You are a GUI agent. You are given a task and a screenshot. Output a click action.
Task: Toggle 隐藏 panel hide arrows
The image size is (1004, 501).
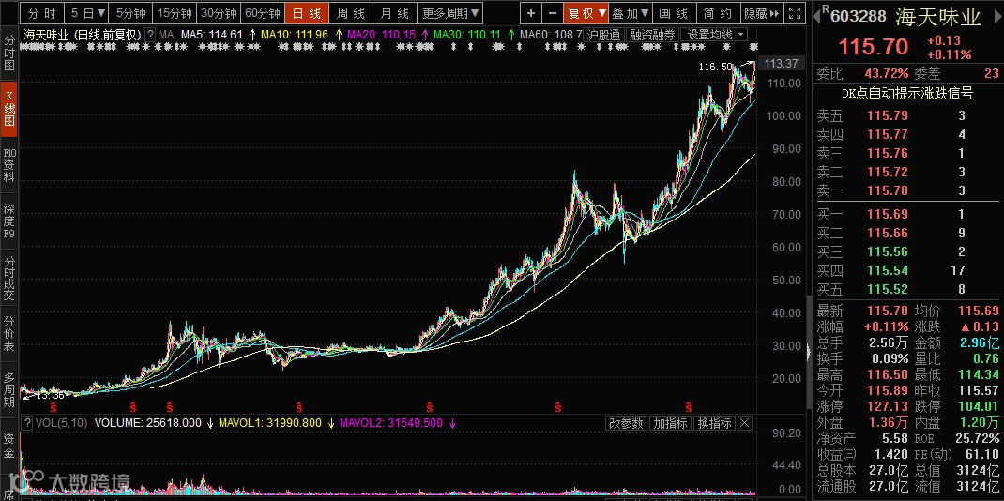[x=761, y=13]
